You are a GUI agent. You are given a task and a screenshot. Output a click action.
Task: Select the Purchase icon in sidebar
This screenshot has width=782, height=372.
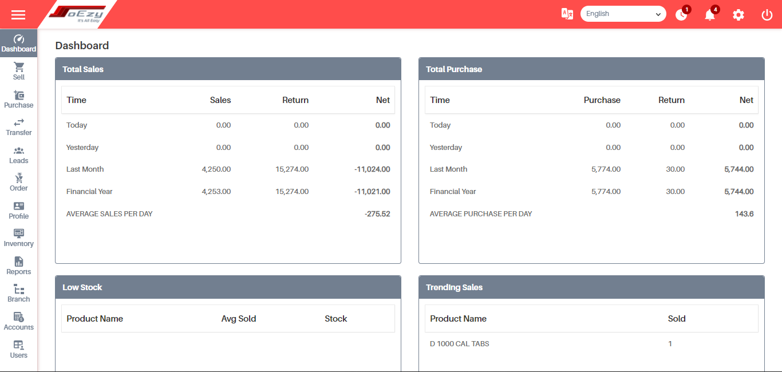[x=18, y=98]
